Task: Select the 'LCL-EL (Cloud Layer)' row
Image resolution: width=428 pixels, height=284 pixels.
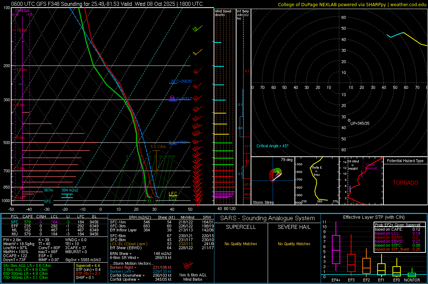Action: (x=162, y=244)
